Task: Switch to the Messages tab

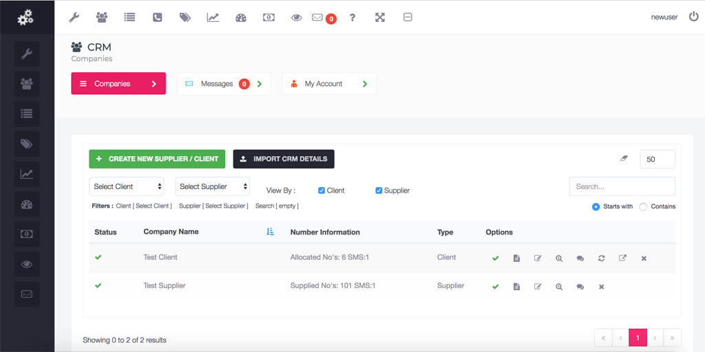Action: pos(224,84)
